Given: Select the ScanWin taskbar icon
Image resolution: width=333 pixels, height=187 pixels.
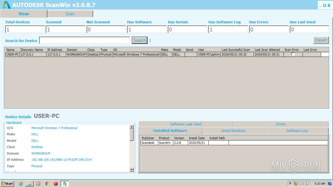Looking at the screenshot, I should [x=65, y=184].
